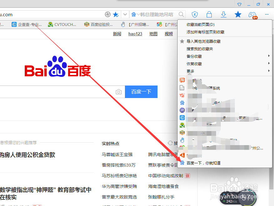The width and height of the screenshot is (274, 206).
Task: Click the orange L bookmark icon in list
Action: point(182,155)
